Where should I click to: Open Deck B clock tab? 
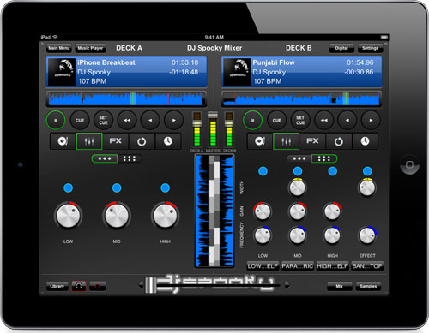tap(365, 141)
